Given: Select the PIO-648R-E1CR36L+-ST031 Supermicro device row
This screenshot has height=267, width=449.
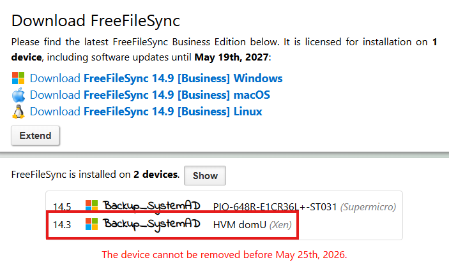Looking at the screenshot, I should [224, 206].
